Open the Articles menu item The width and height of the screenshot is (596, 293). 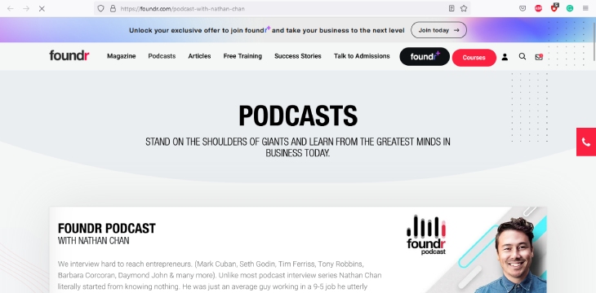(x=199, y=56)
